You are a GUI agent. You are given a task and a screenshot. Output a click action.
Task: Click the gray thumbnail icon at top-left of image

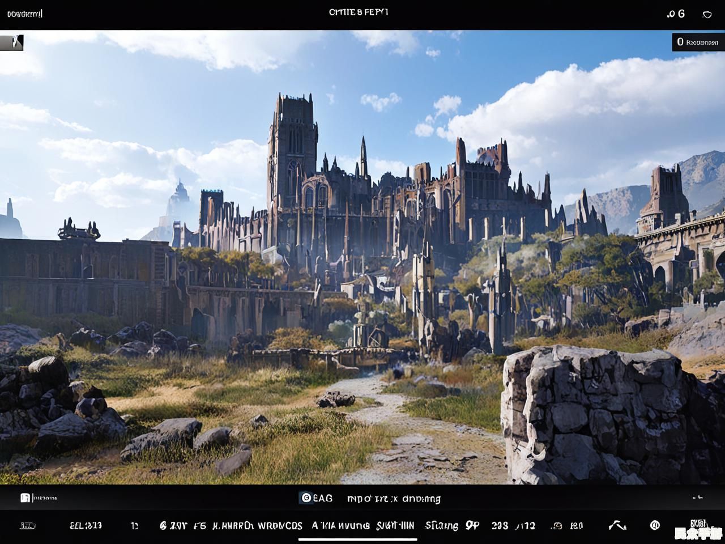[12, 42]
